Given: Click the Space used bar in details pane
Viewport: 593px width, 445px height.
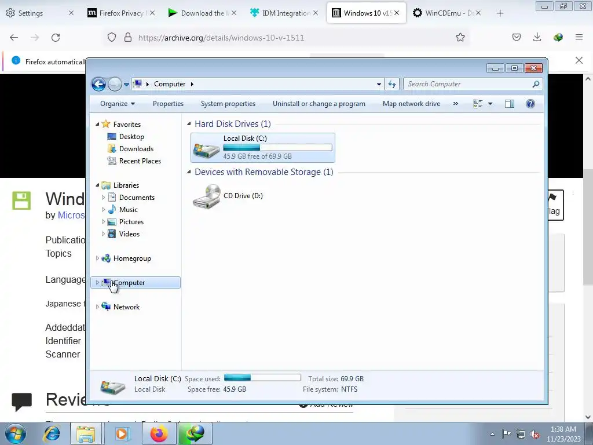Looking at the screenshot, I should click(262, 378).
